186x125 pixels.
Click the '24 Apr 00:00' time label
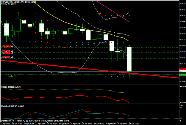[64, 124]
